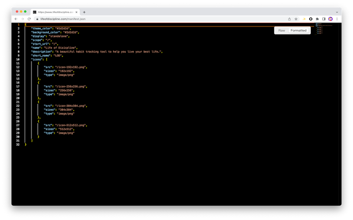Click the "#2d2d2d" value of background_color

[x=70, y=32]
